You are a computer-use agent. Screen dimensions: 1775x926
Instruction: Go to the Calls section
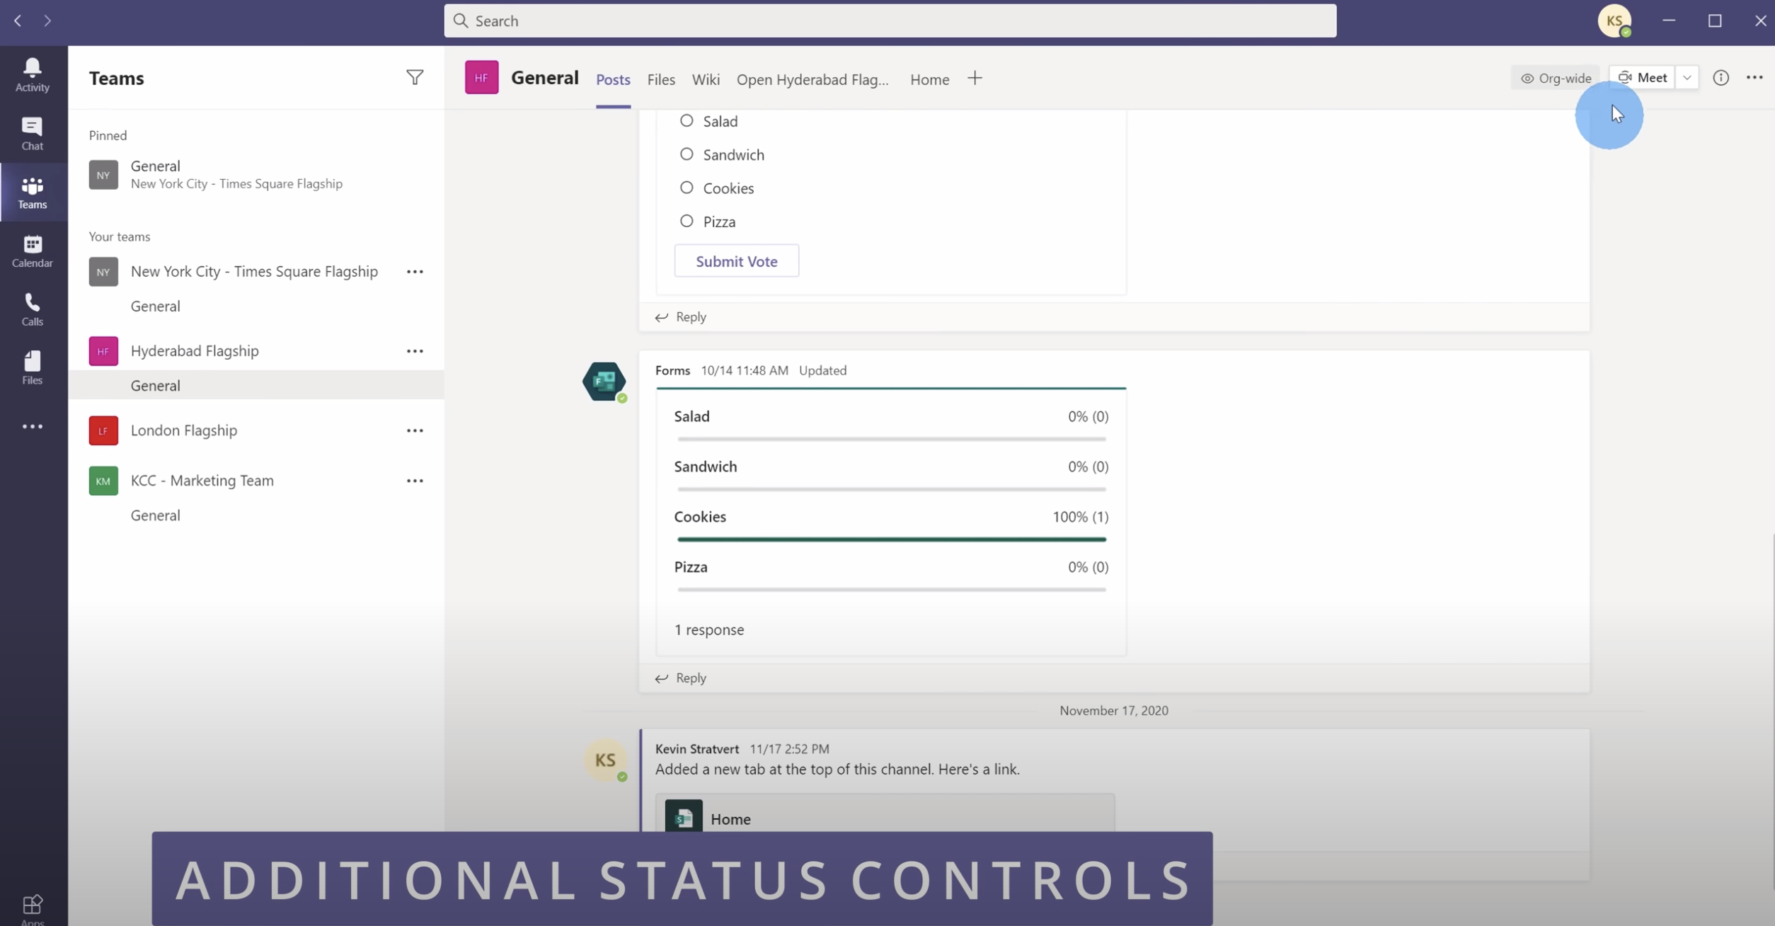tap(33, 308)
